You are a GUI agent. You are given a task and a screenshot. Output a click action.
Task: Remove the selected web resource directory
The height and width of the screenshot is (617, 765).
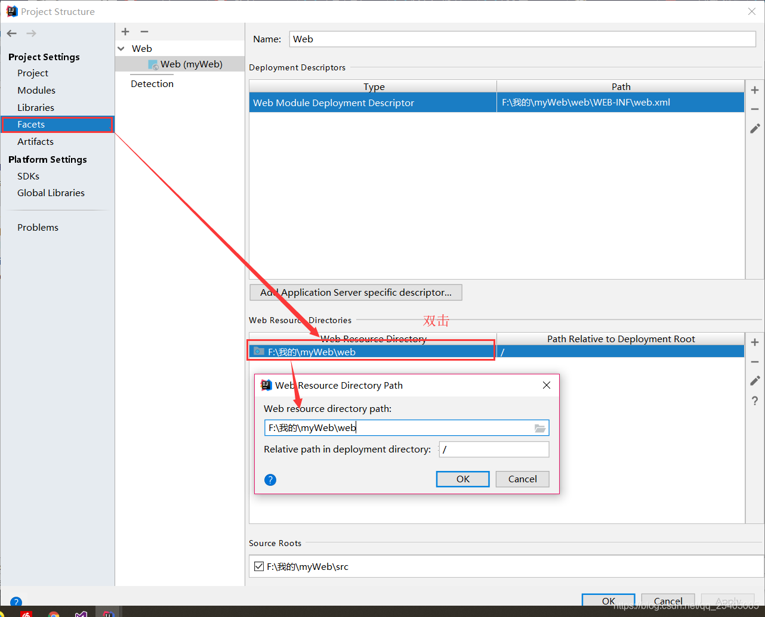coord(755,362)
